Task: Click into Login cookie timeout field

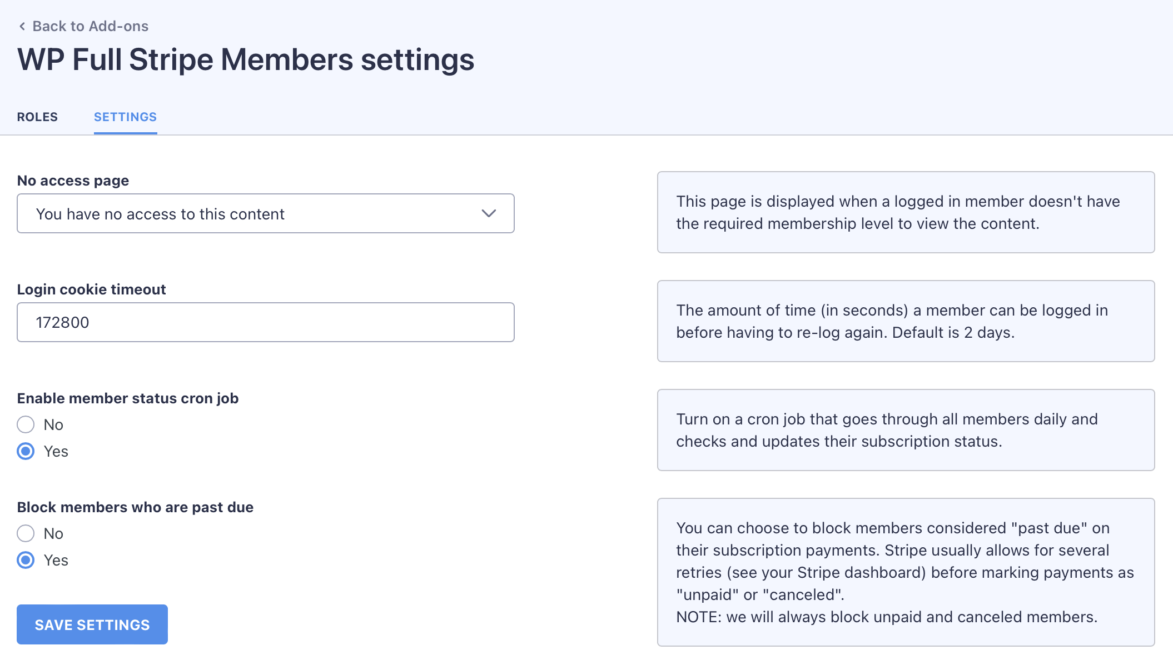Action: point(265,323)
